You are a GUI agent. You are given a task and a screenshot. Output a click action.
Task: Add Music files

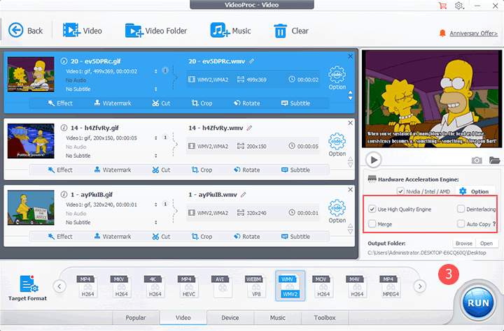point(230,31)
